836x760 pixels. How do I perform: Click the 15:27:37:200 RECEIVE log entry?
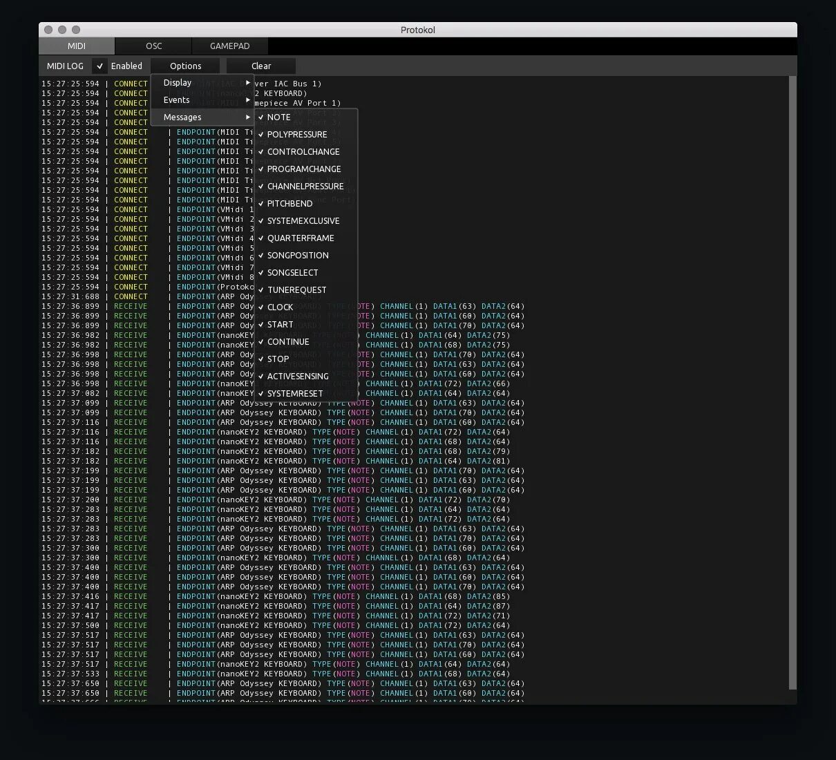pos(276,500)
